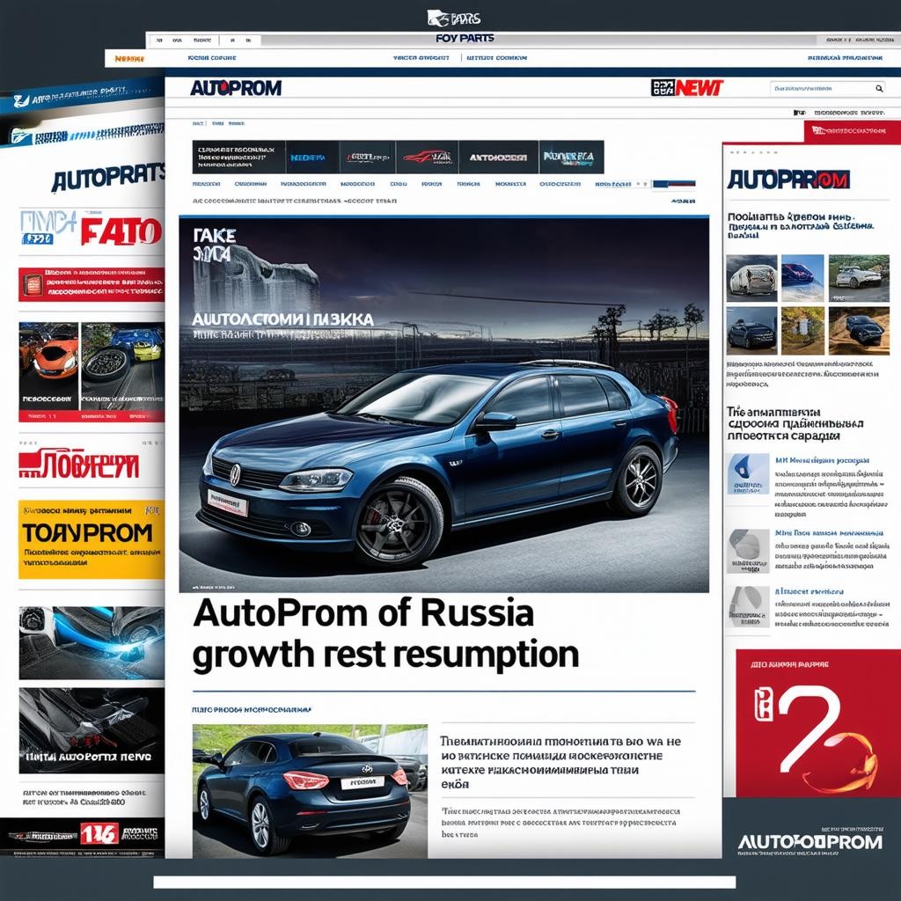The image size is (901, 901).
Task: Click inside the header search field
Action: (820, 89)
